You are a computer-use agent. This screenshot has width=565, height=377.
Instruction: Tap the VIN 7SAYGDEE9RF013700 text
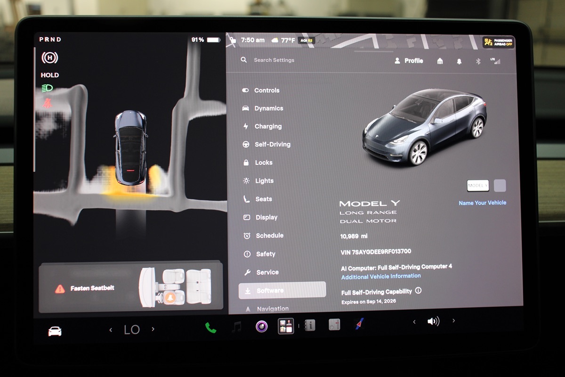tap(376, 252)
